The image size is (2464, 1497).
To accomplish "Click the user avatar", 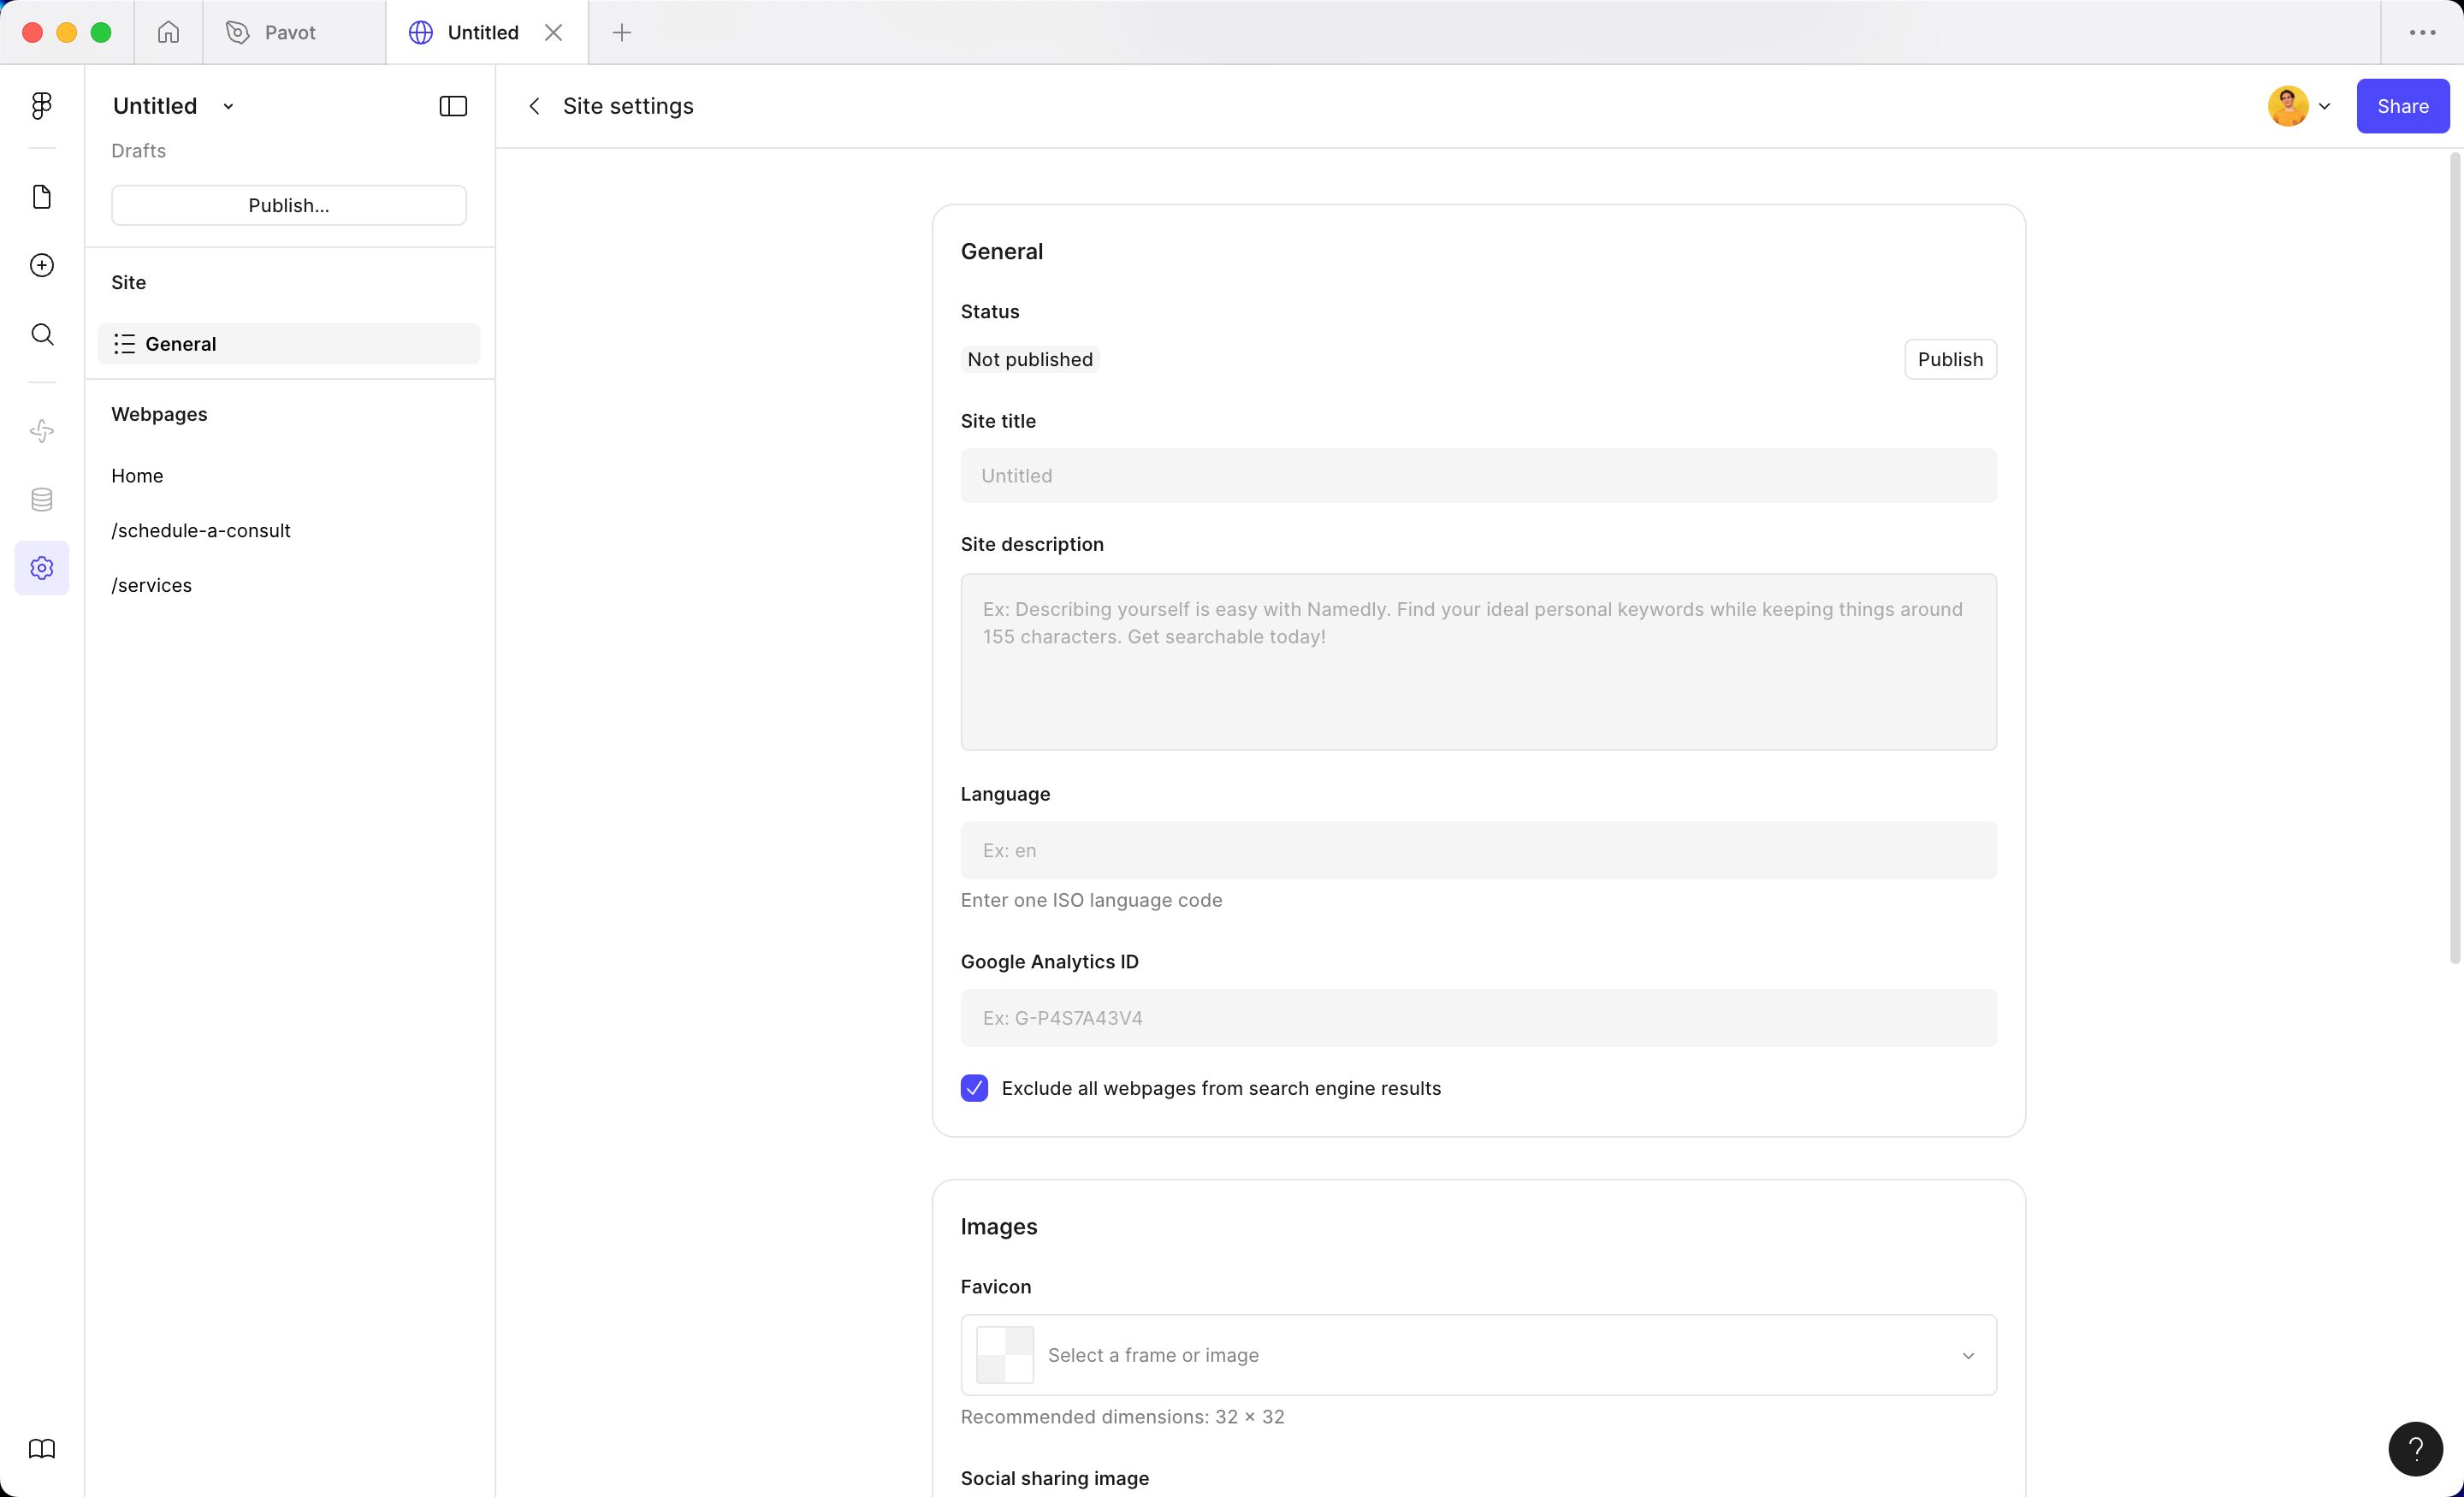I will click(2288, 106).
